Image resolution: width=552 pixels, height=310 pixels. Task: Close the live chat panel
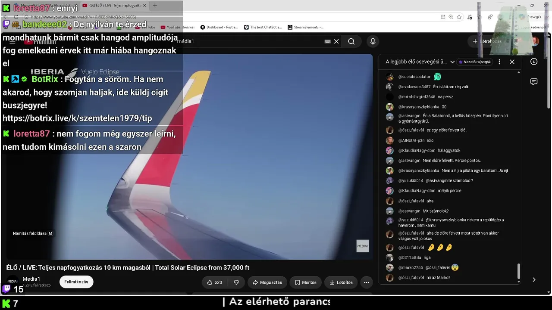(512, 62)
